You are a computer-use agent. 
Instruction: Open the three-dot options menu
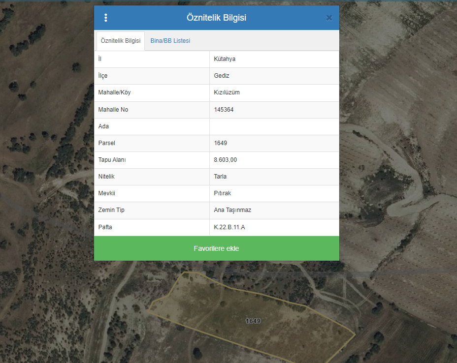point(105,18)
